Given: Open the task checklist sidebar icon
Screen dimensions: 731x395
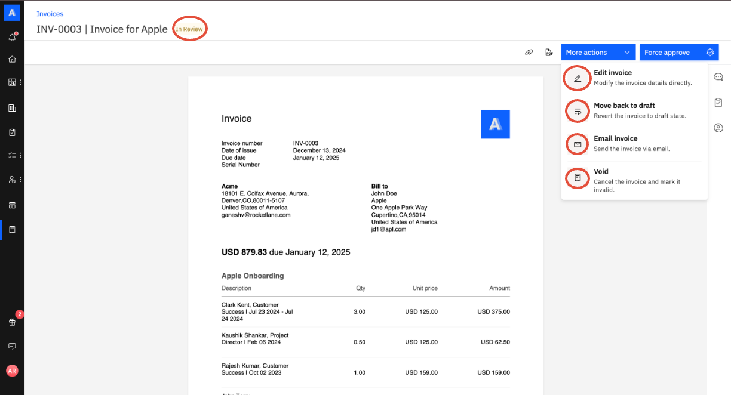Looking at the screenshot, I should pyautogui.click(x=12, y=155).
